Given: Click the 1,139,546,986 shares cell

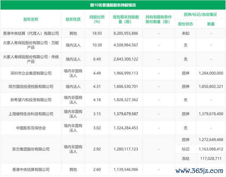Looking at the screenshot, I should click(126, 170).
